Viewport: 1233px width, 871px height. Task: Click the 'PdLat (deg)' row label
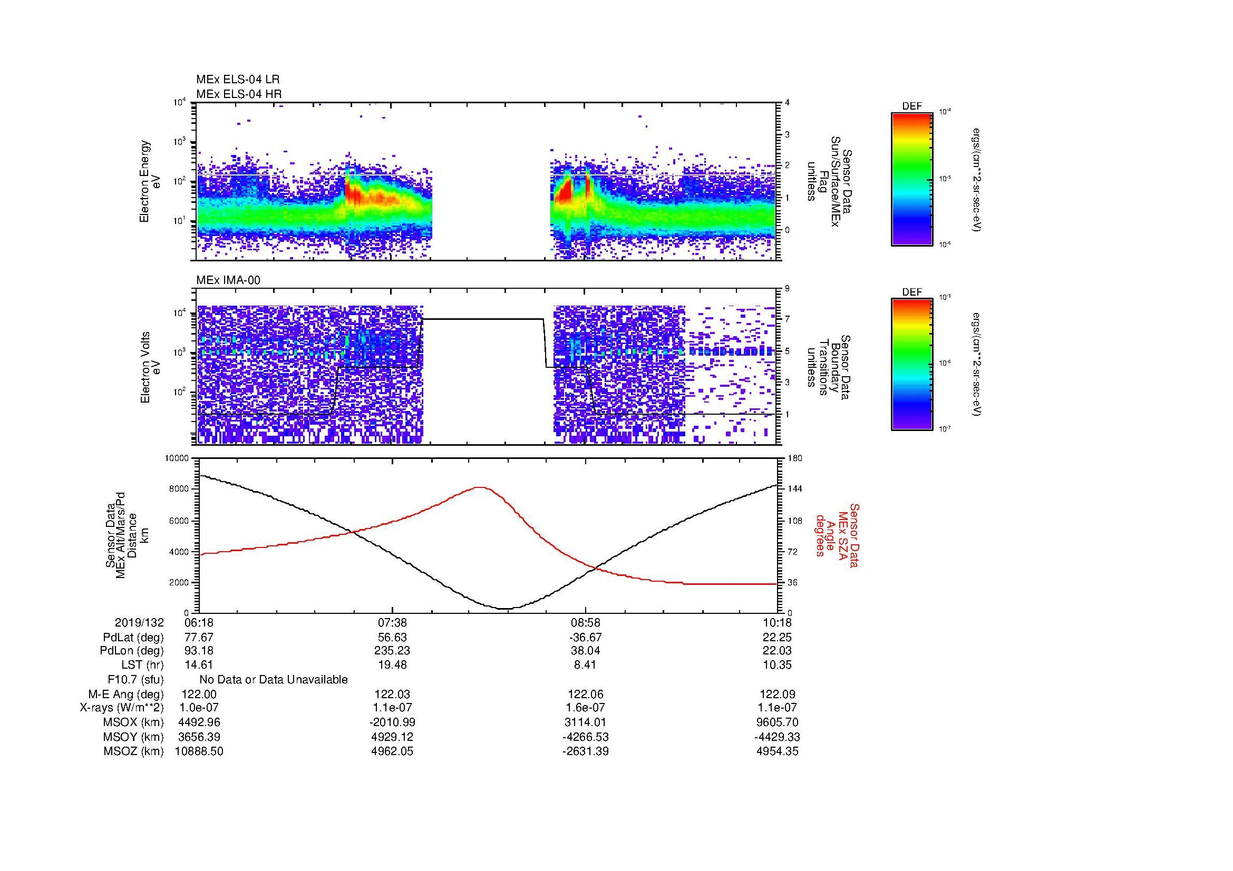[x=133, y=637]
